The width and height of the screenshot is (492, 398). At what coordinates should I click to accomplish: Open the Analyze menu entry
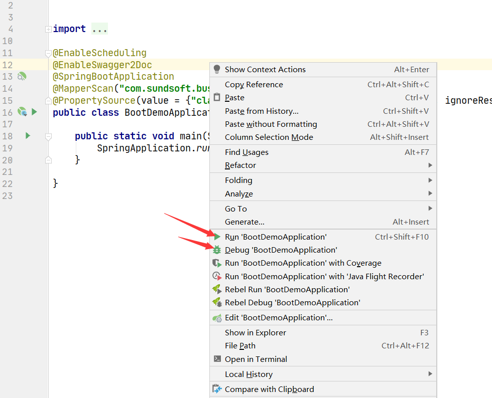coord(323,193)
